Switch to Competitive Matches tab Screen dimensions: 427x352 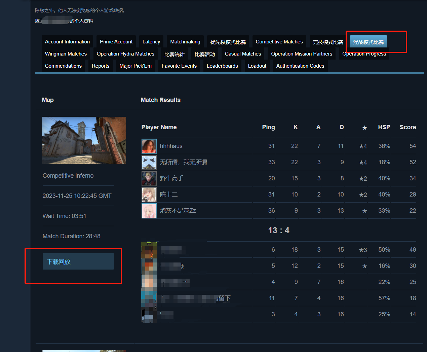coord(279,42)
